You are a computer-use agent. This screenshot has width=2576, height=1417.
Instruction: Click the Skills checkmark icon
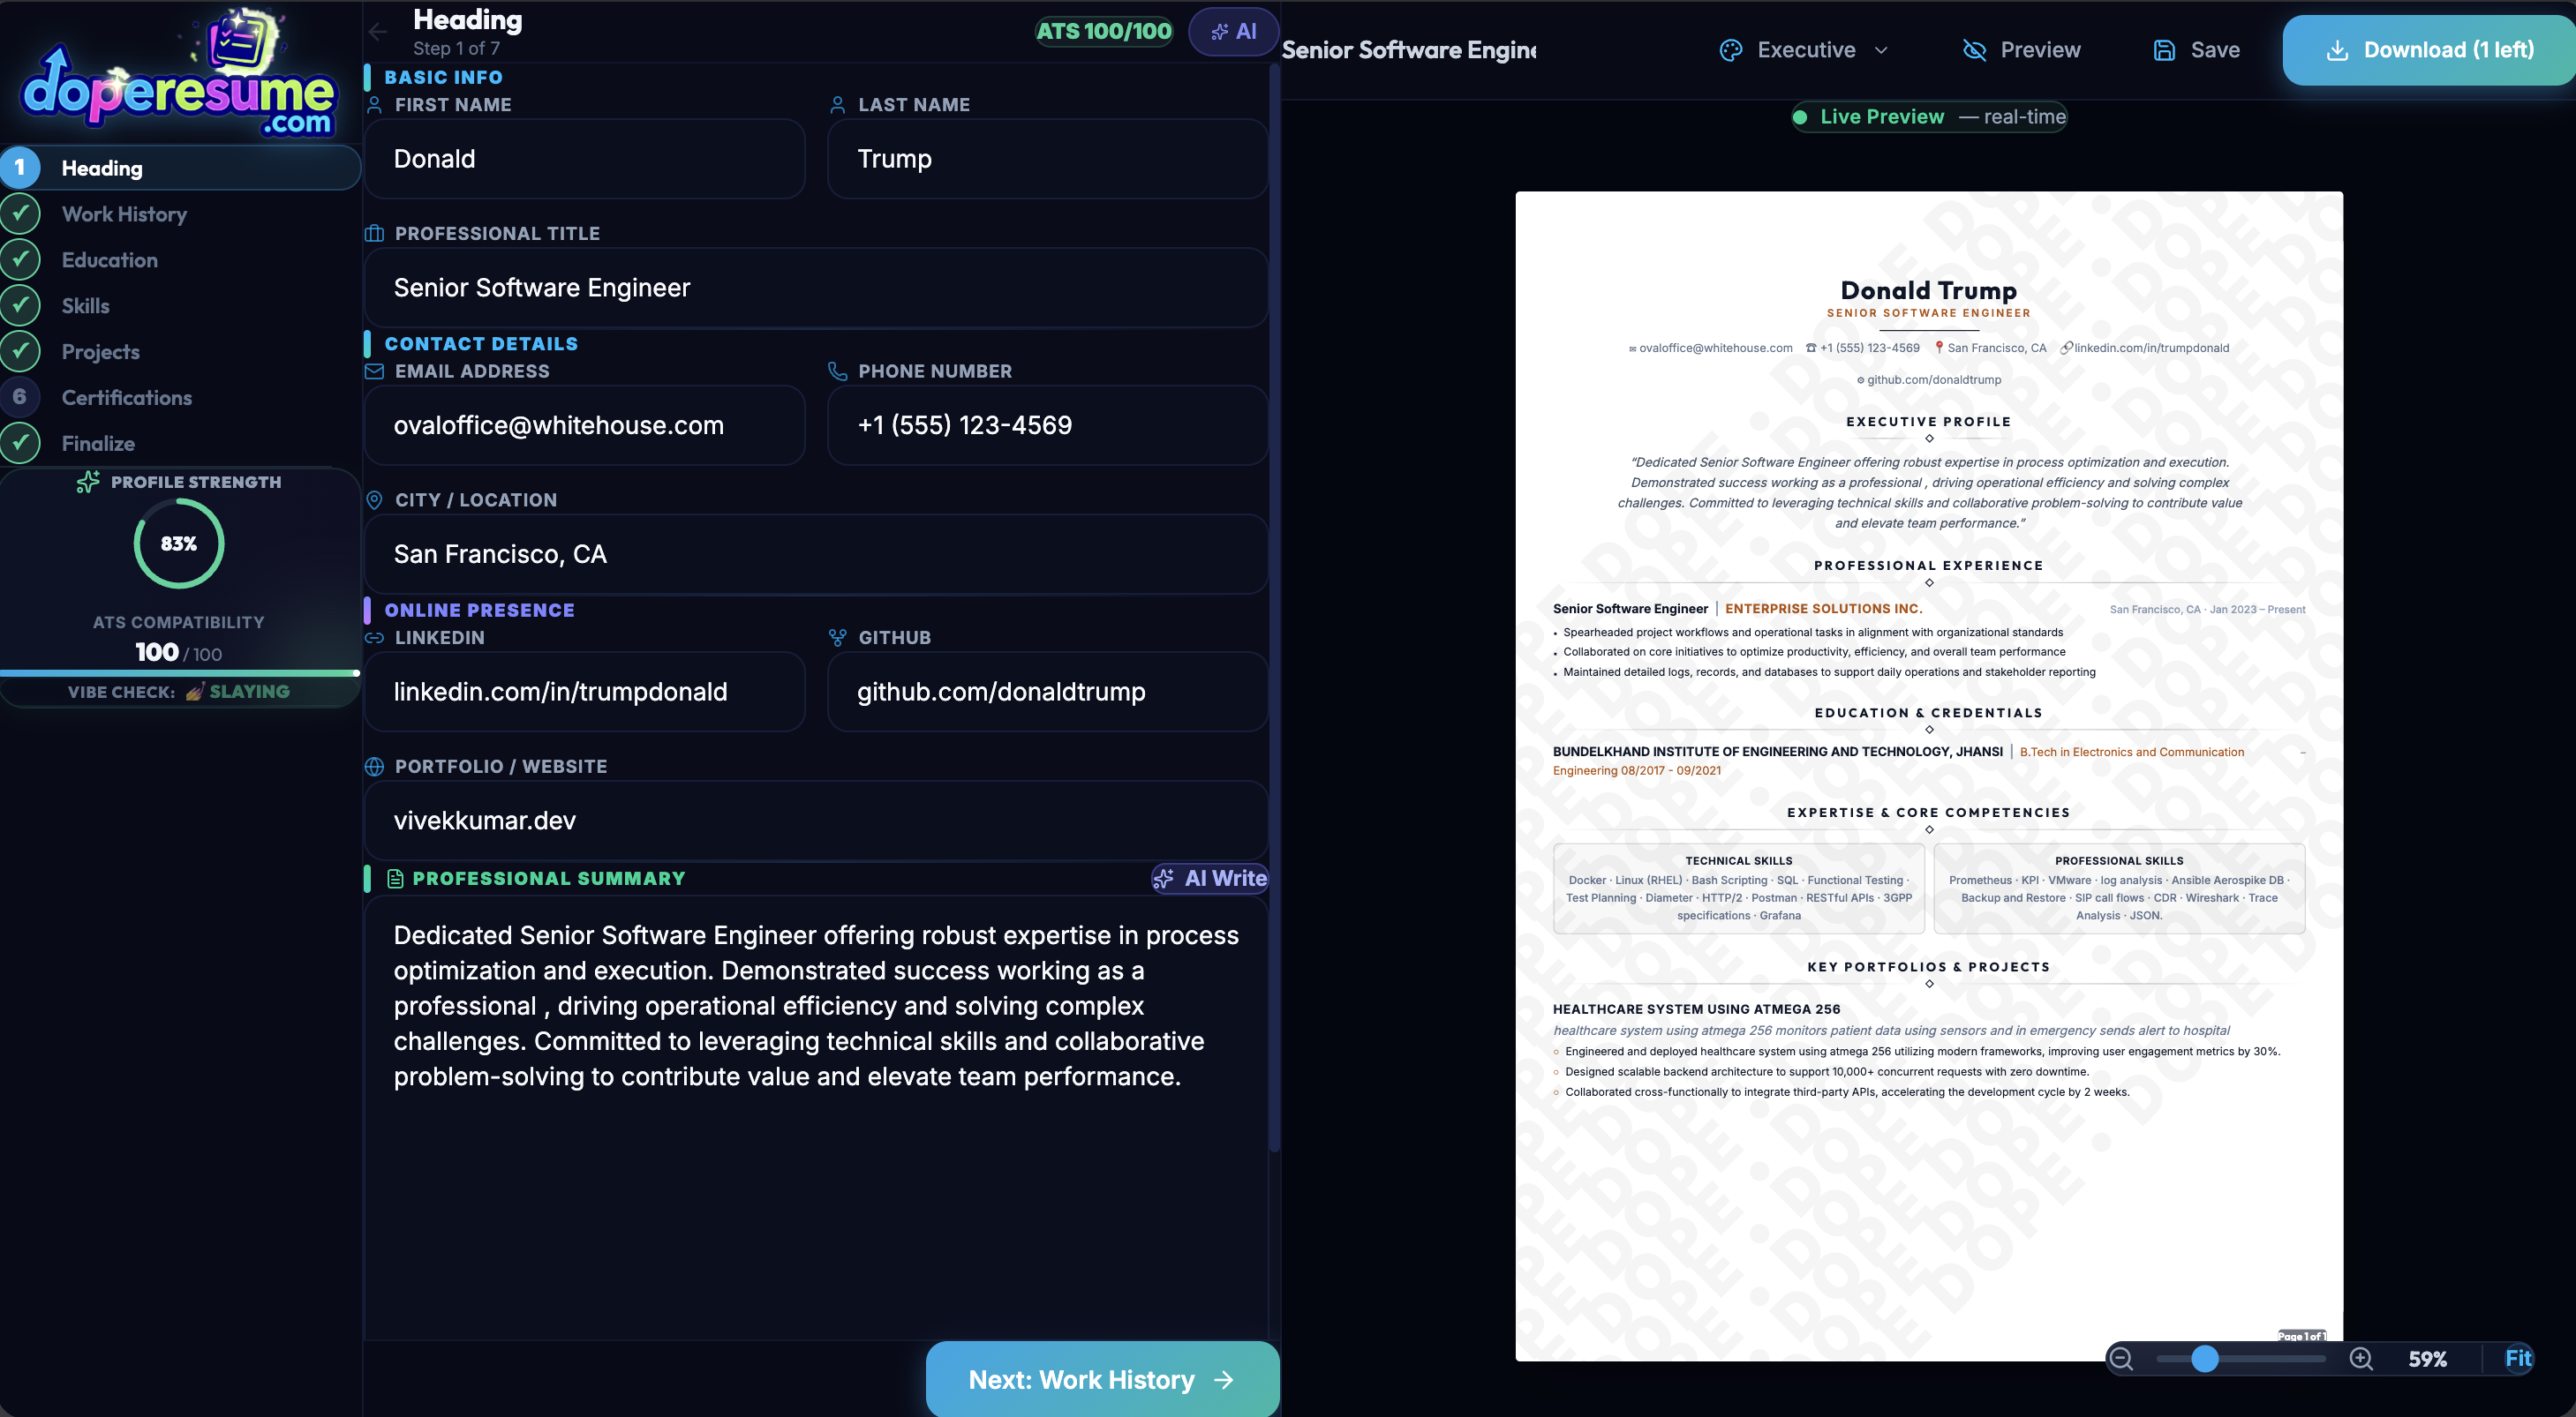[x=20, y=306]
